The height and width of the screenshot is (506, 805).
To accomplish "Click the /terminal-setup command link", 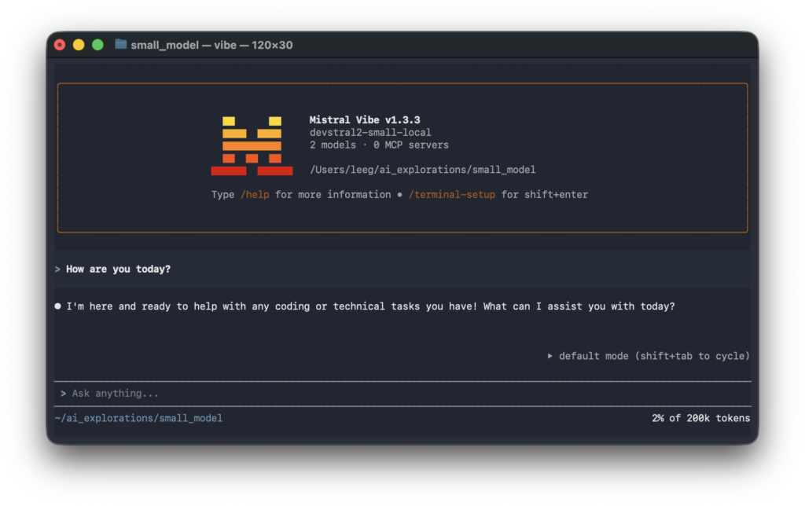I will 452,194.
